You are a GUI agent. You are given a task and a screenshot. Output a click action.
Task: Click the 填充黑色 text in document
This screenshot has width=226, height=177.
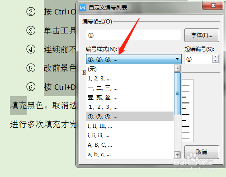coord(27,105)
